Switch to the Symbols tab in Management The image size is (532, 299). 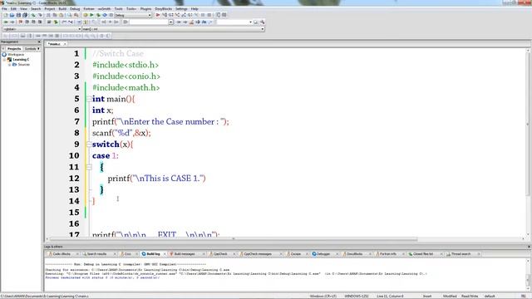[32, 49]
